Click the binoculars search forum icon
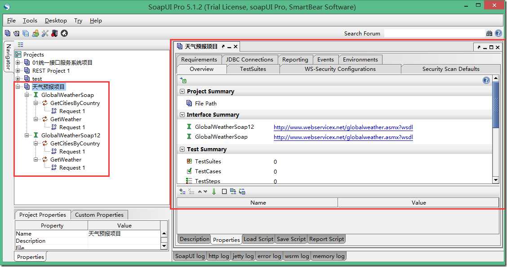507x267 pixels. click(x=489, y=33)
